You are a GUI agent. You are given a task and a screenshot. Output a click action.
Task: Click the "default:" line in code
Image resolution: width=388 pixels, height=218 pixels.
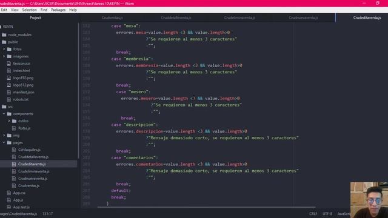[x=121, y=191]
